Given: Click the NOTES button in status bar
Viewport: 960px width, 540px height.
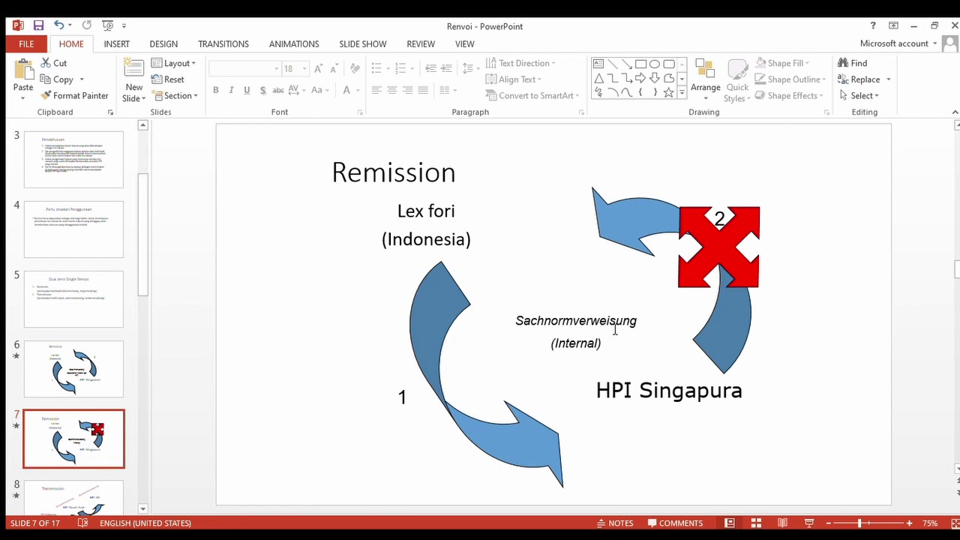Looking at the screenshot, I should point(614,523).
